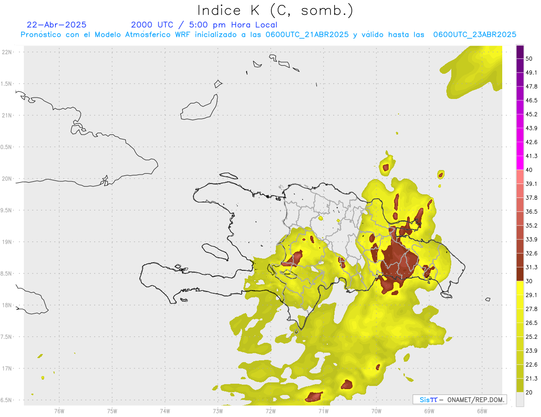Click the colorbar label '22.6'
Image resolution: width=541 pixels, height=417 pixels.
point(532,365)
